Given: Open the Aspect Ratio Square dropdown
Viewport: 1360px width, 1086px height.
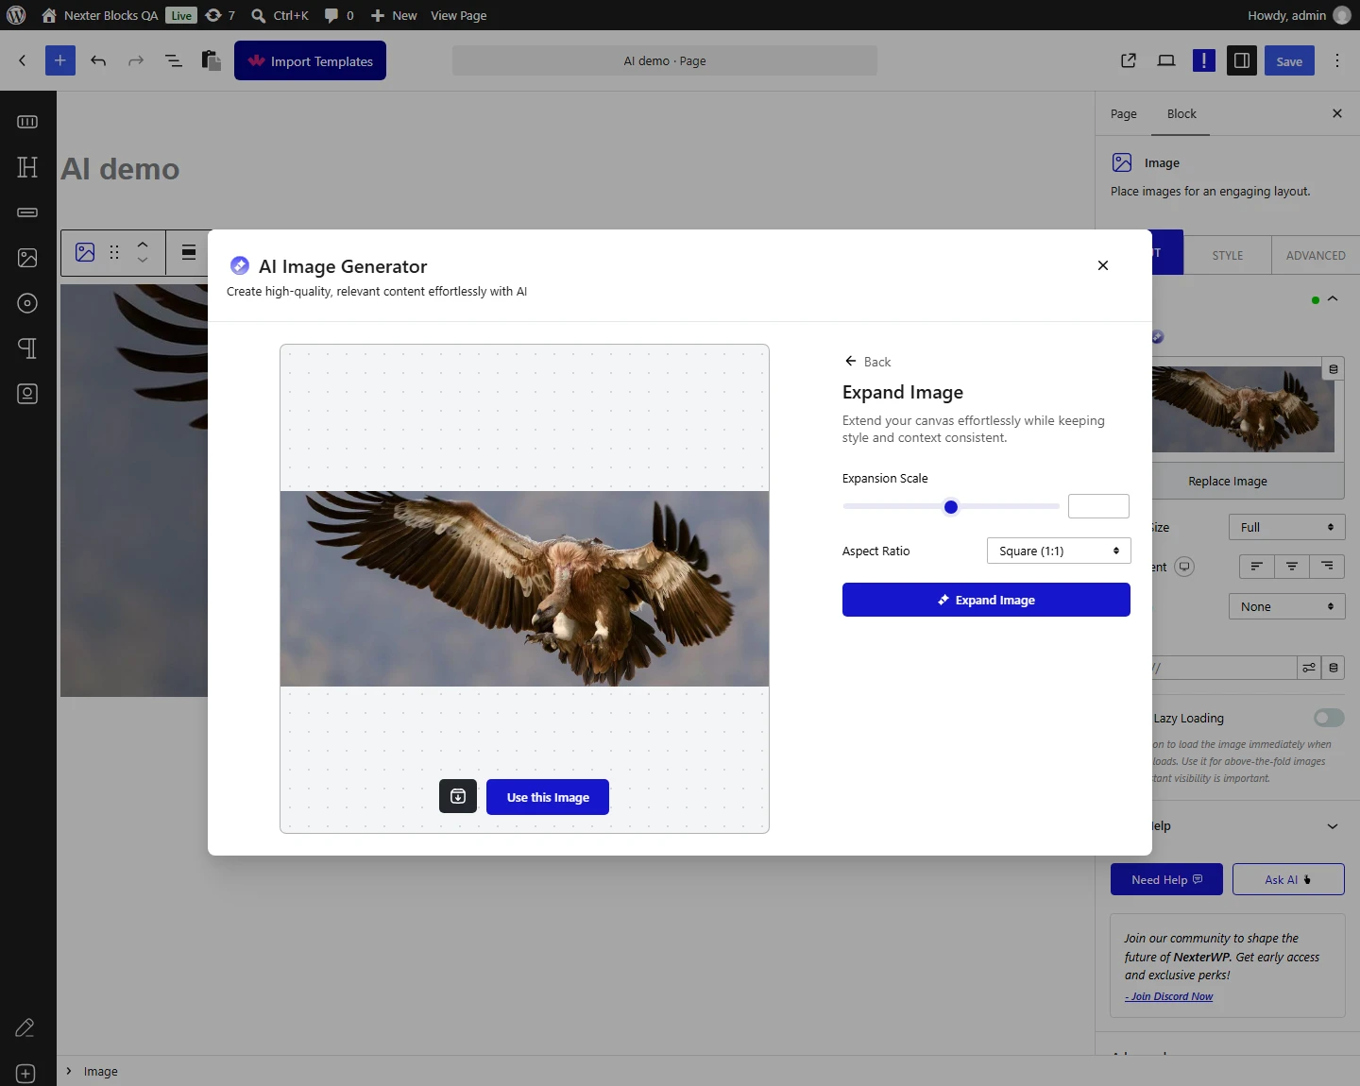Looking at the screenshot, I should [x=1059, y=551].
